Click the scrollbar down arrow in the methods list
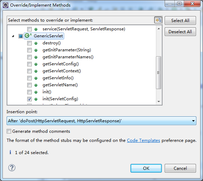 [x=159, y=102]
